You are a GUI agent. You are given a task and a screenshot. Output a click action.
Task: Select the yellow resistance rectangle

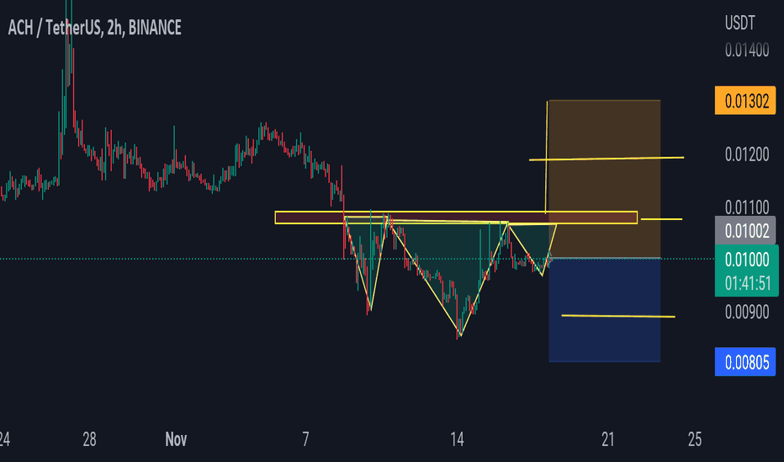456,218
